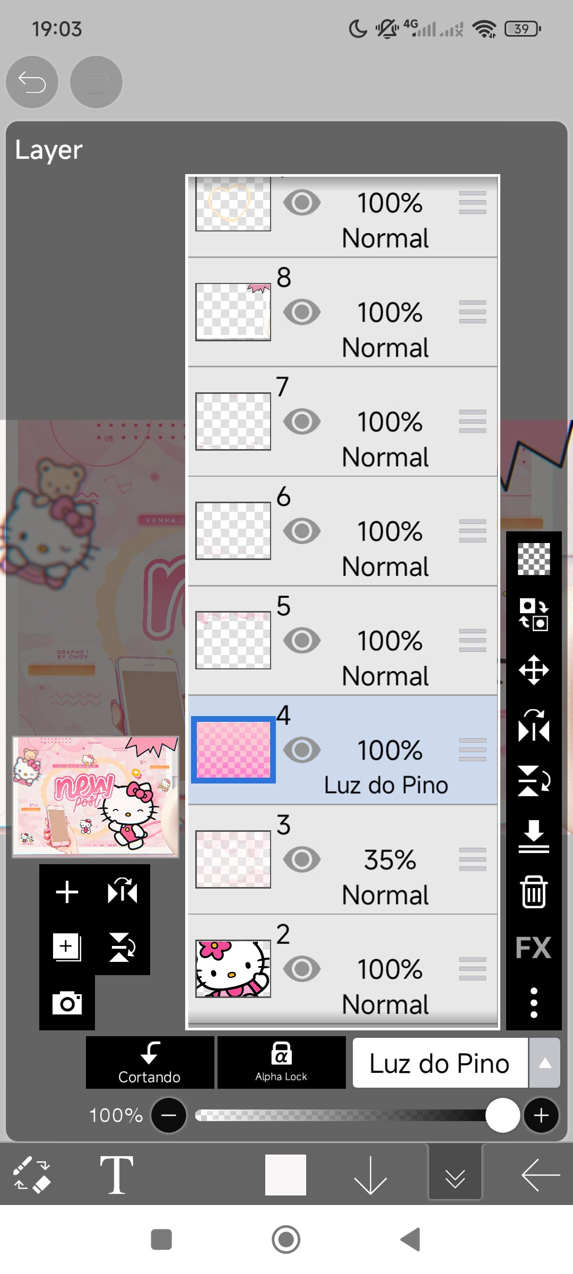Hide layer 2 Hello Kitty via eye

tap(302, 969)
